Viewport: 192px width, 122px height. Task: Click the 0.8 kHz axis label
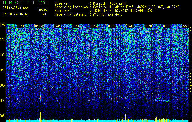[2, 85]
